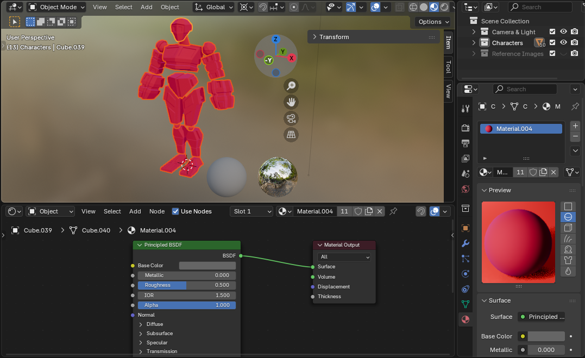
Task: Open the Output properties tab icon
Action: pyautogui.click(x=466, y=143)
